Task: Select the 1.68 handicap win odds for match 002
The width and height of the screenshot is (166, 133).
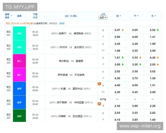Action: [117, 51]
